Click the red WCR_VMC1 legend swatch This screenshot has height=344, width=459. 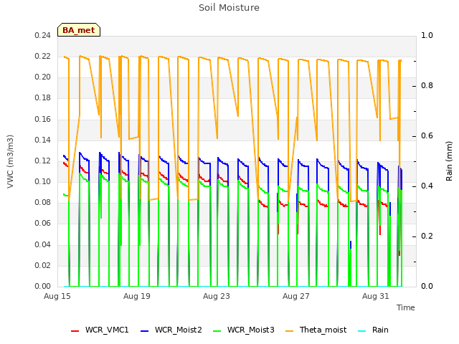(75, 331)
